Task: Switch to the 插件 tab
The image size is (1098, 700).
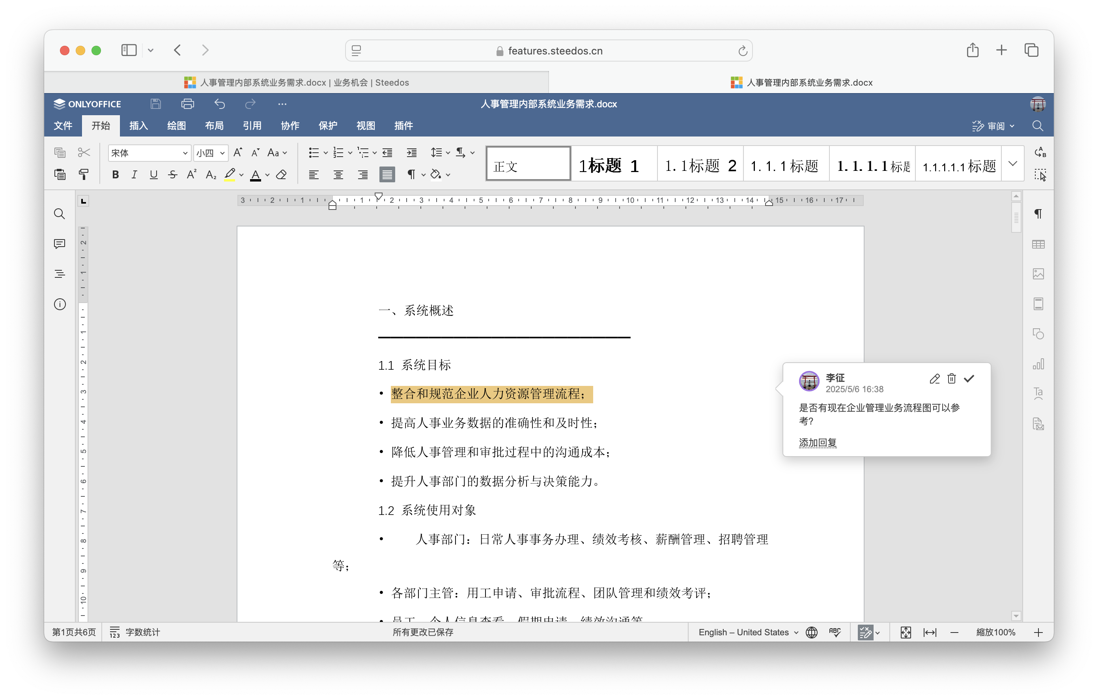Action: [x=403, y=125]
